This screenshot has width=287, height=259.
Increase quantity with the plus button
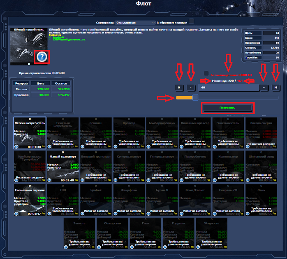[264, 87]
